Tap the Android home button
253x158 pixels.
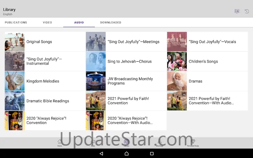coord(127,153)
